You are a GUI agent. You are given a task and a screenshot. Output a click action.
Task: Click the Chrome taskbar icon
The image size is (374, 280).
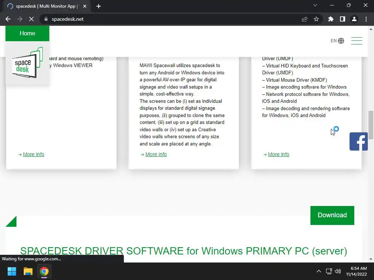click(x=44, y=271)
